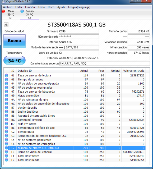Open the Función menu
The height and width of the screenshot is (169, 153).
click(x=30, y=7)
